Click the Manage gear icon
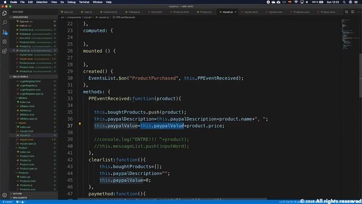 coord(5,195)
